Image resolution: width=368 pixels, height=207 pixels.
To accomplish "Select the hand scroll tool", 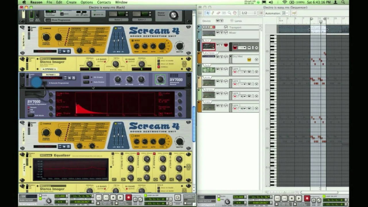I will pyautogui.click(x=235, y=13).
